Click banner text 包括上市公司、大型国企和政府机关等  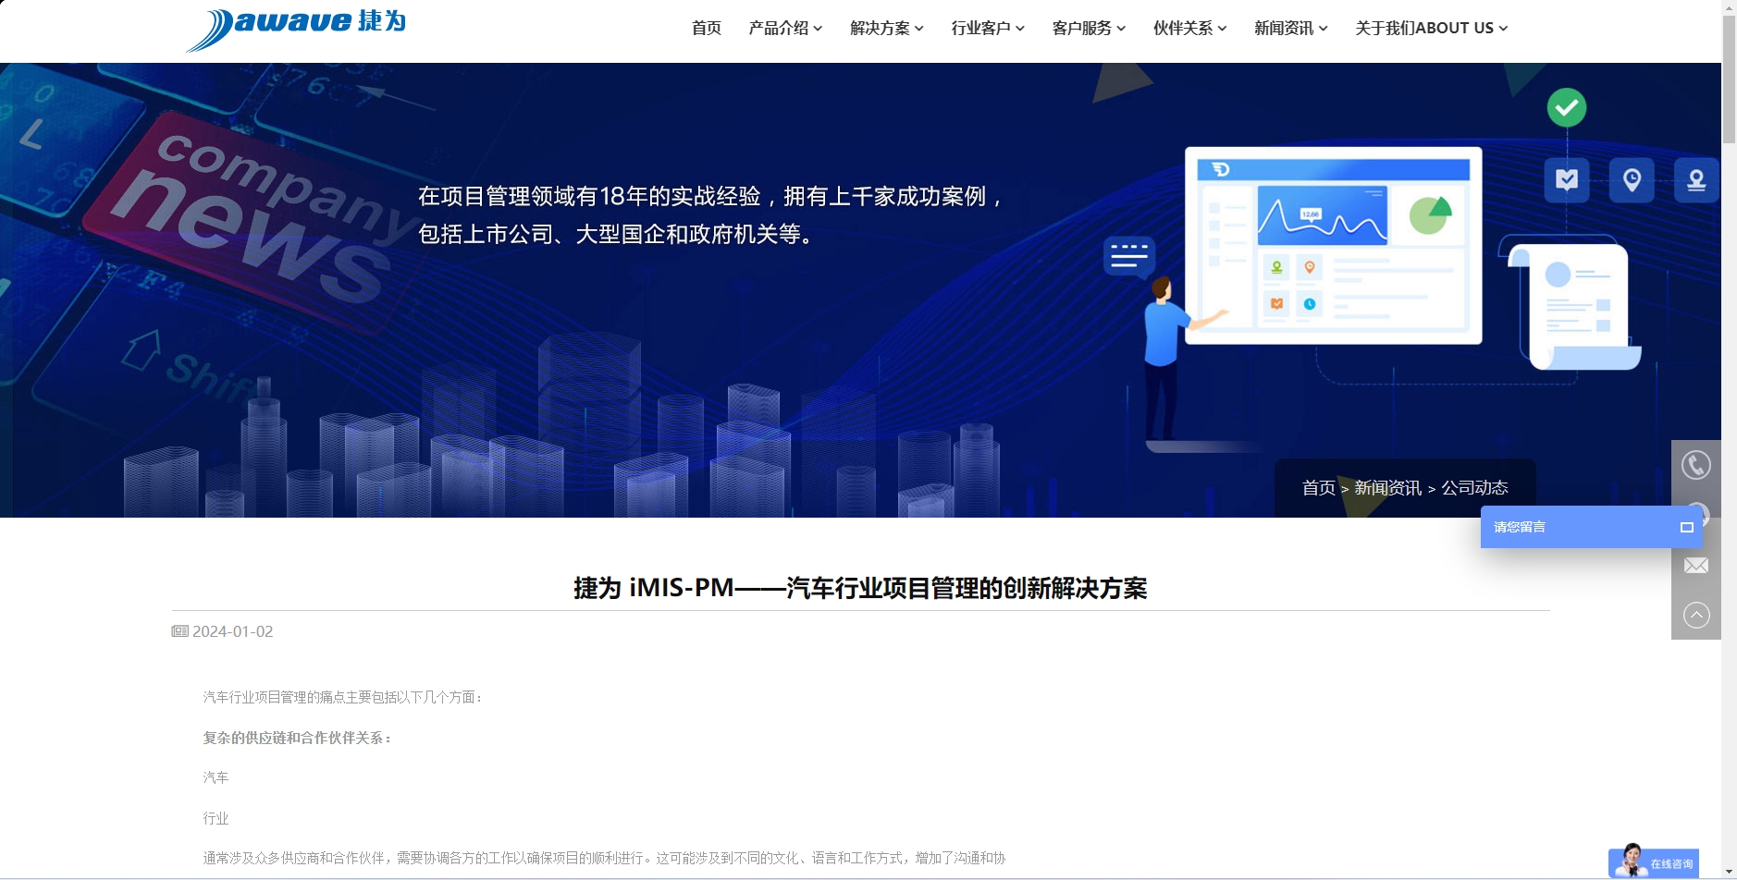615,234
